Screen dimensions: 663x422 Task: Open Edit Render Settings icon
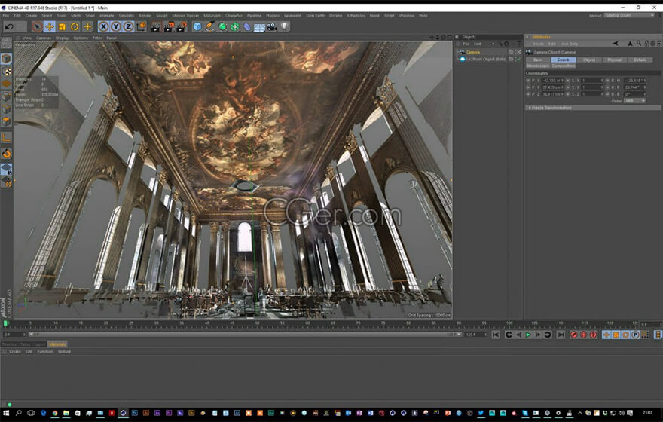tap(182, 26)
